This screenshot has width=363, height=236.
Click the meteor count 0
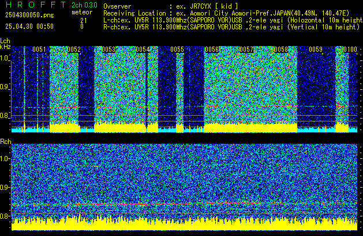pos(82,26)
